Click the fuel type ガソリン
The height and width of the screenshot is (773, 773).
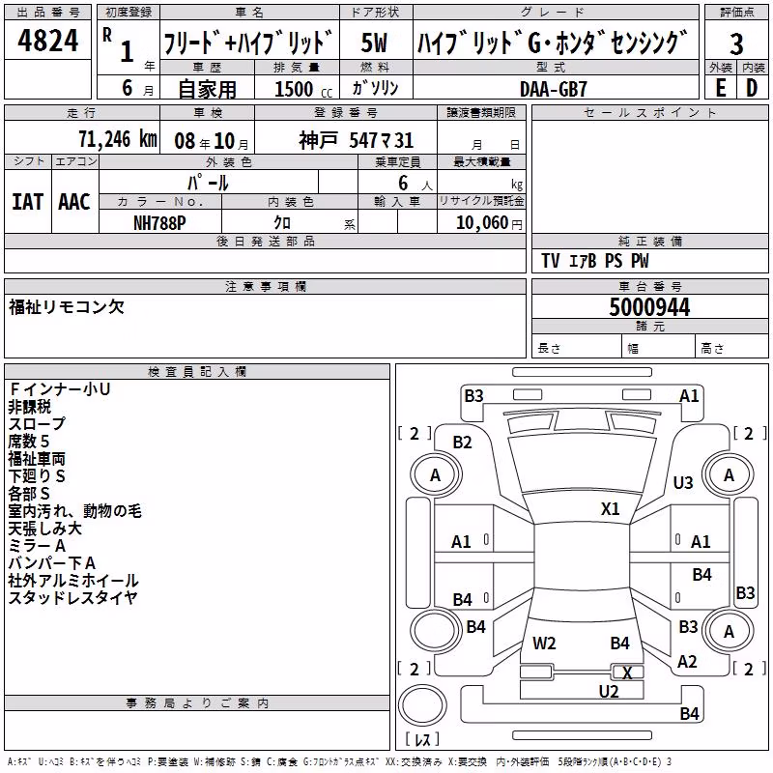(x=375, y=88)
